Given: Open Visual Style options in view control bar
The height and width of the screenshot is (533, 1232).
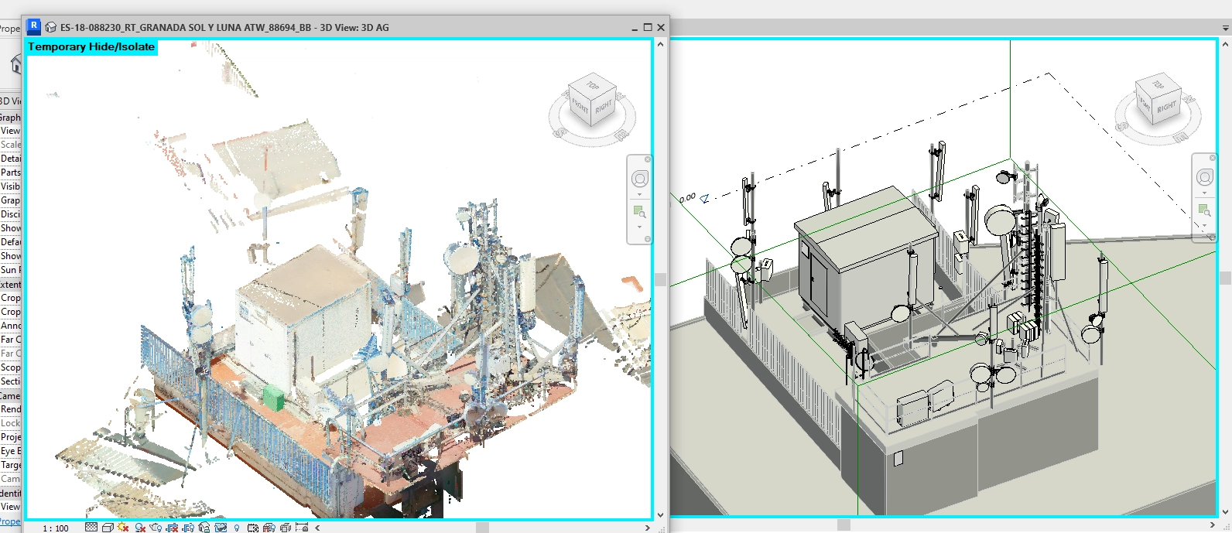Looking at the screenshot, I should 108,528.
